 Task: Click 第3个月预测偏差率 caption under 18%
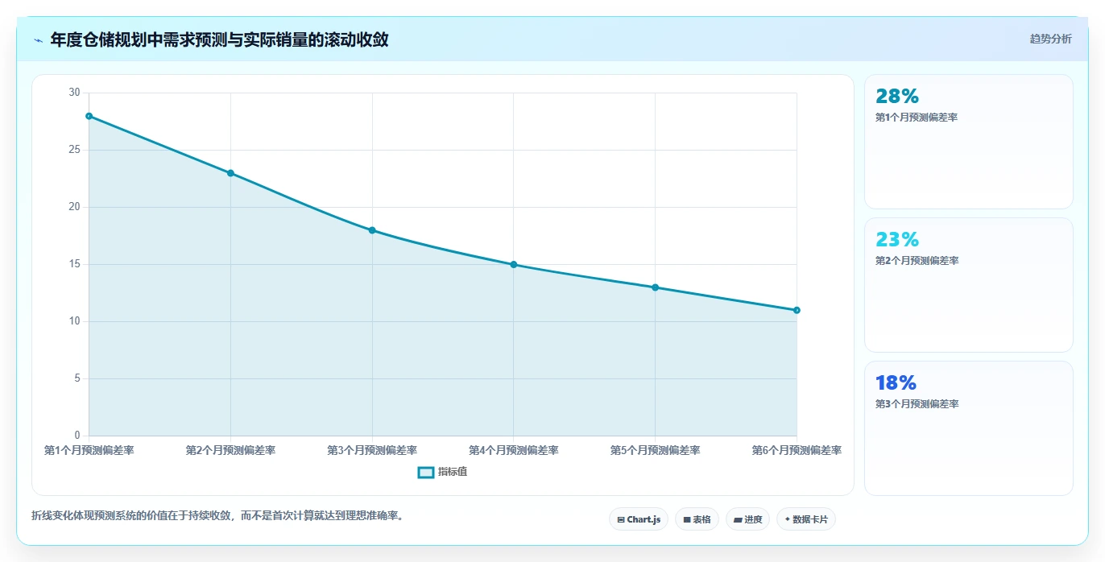coord(917,404)
